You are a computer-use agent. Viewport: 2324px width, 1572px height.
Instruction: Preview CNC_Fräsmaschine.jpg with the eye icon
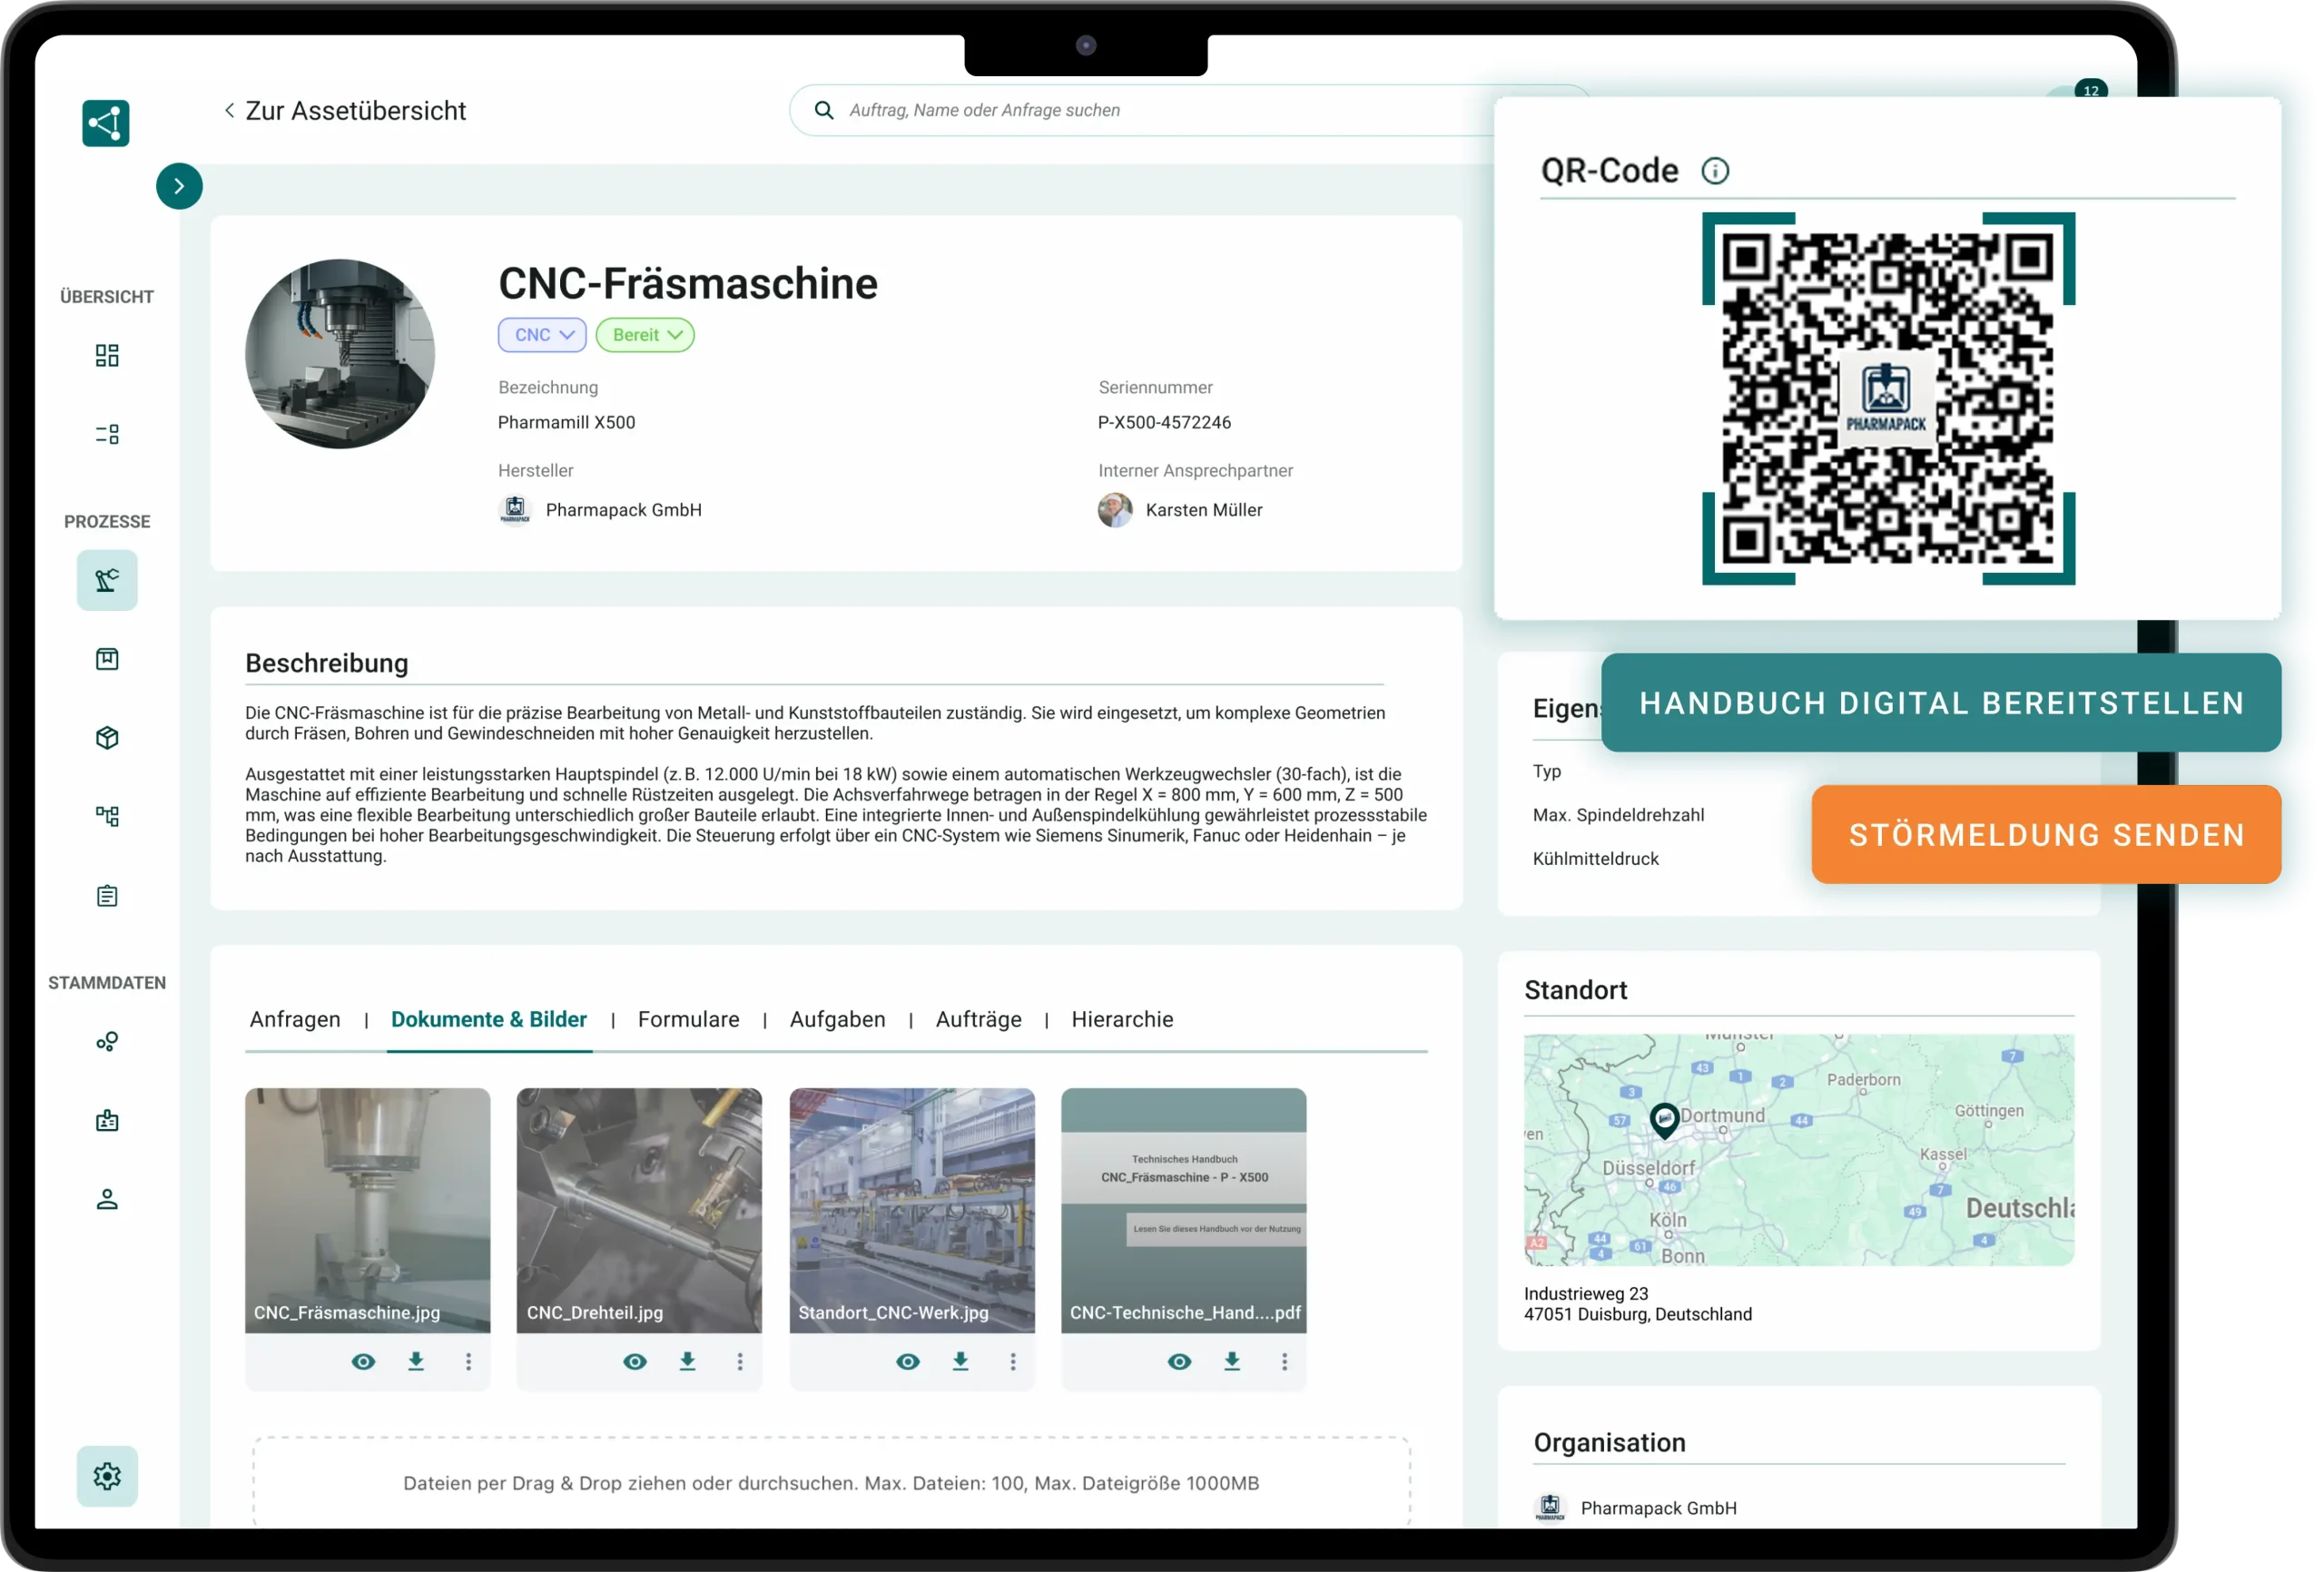363,1361
